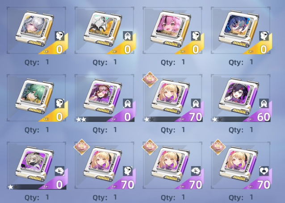This screenshot has width=285, height=203.
Task: Open the grey-haired one-star Lv 0 chip
Action: (x=36, y=166)
